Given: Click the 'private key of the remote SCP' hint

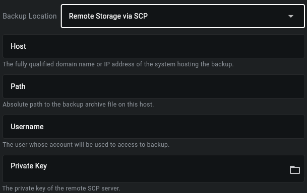Looking at the screenshot, I should pyautogui.click(x=62, y=188).
